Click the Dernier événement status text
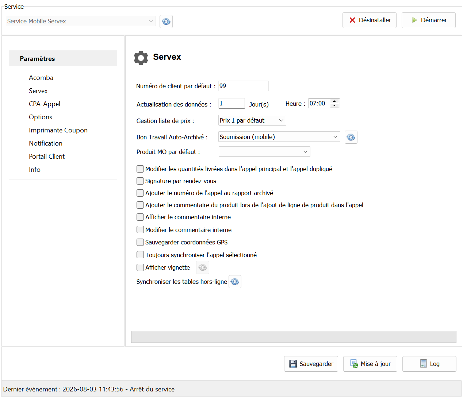 (89, 389)
